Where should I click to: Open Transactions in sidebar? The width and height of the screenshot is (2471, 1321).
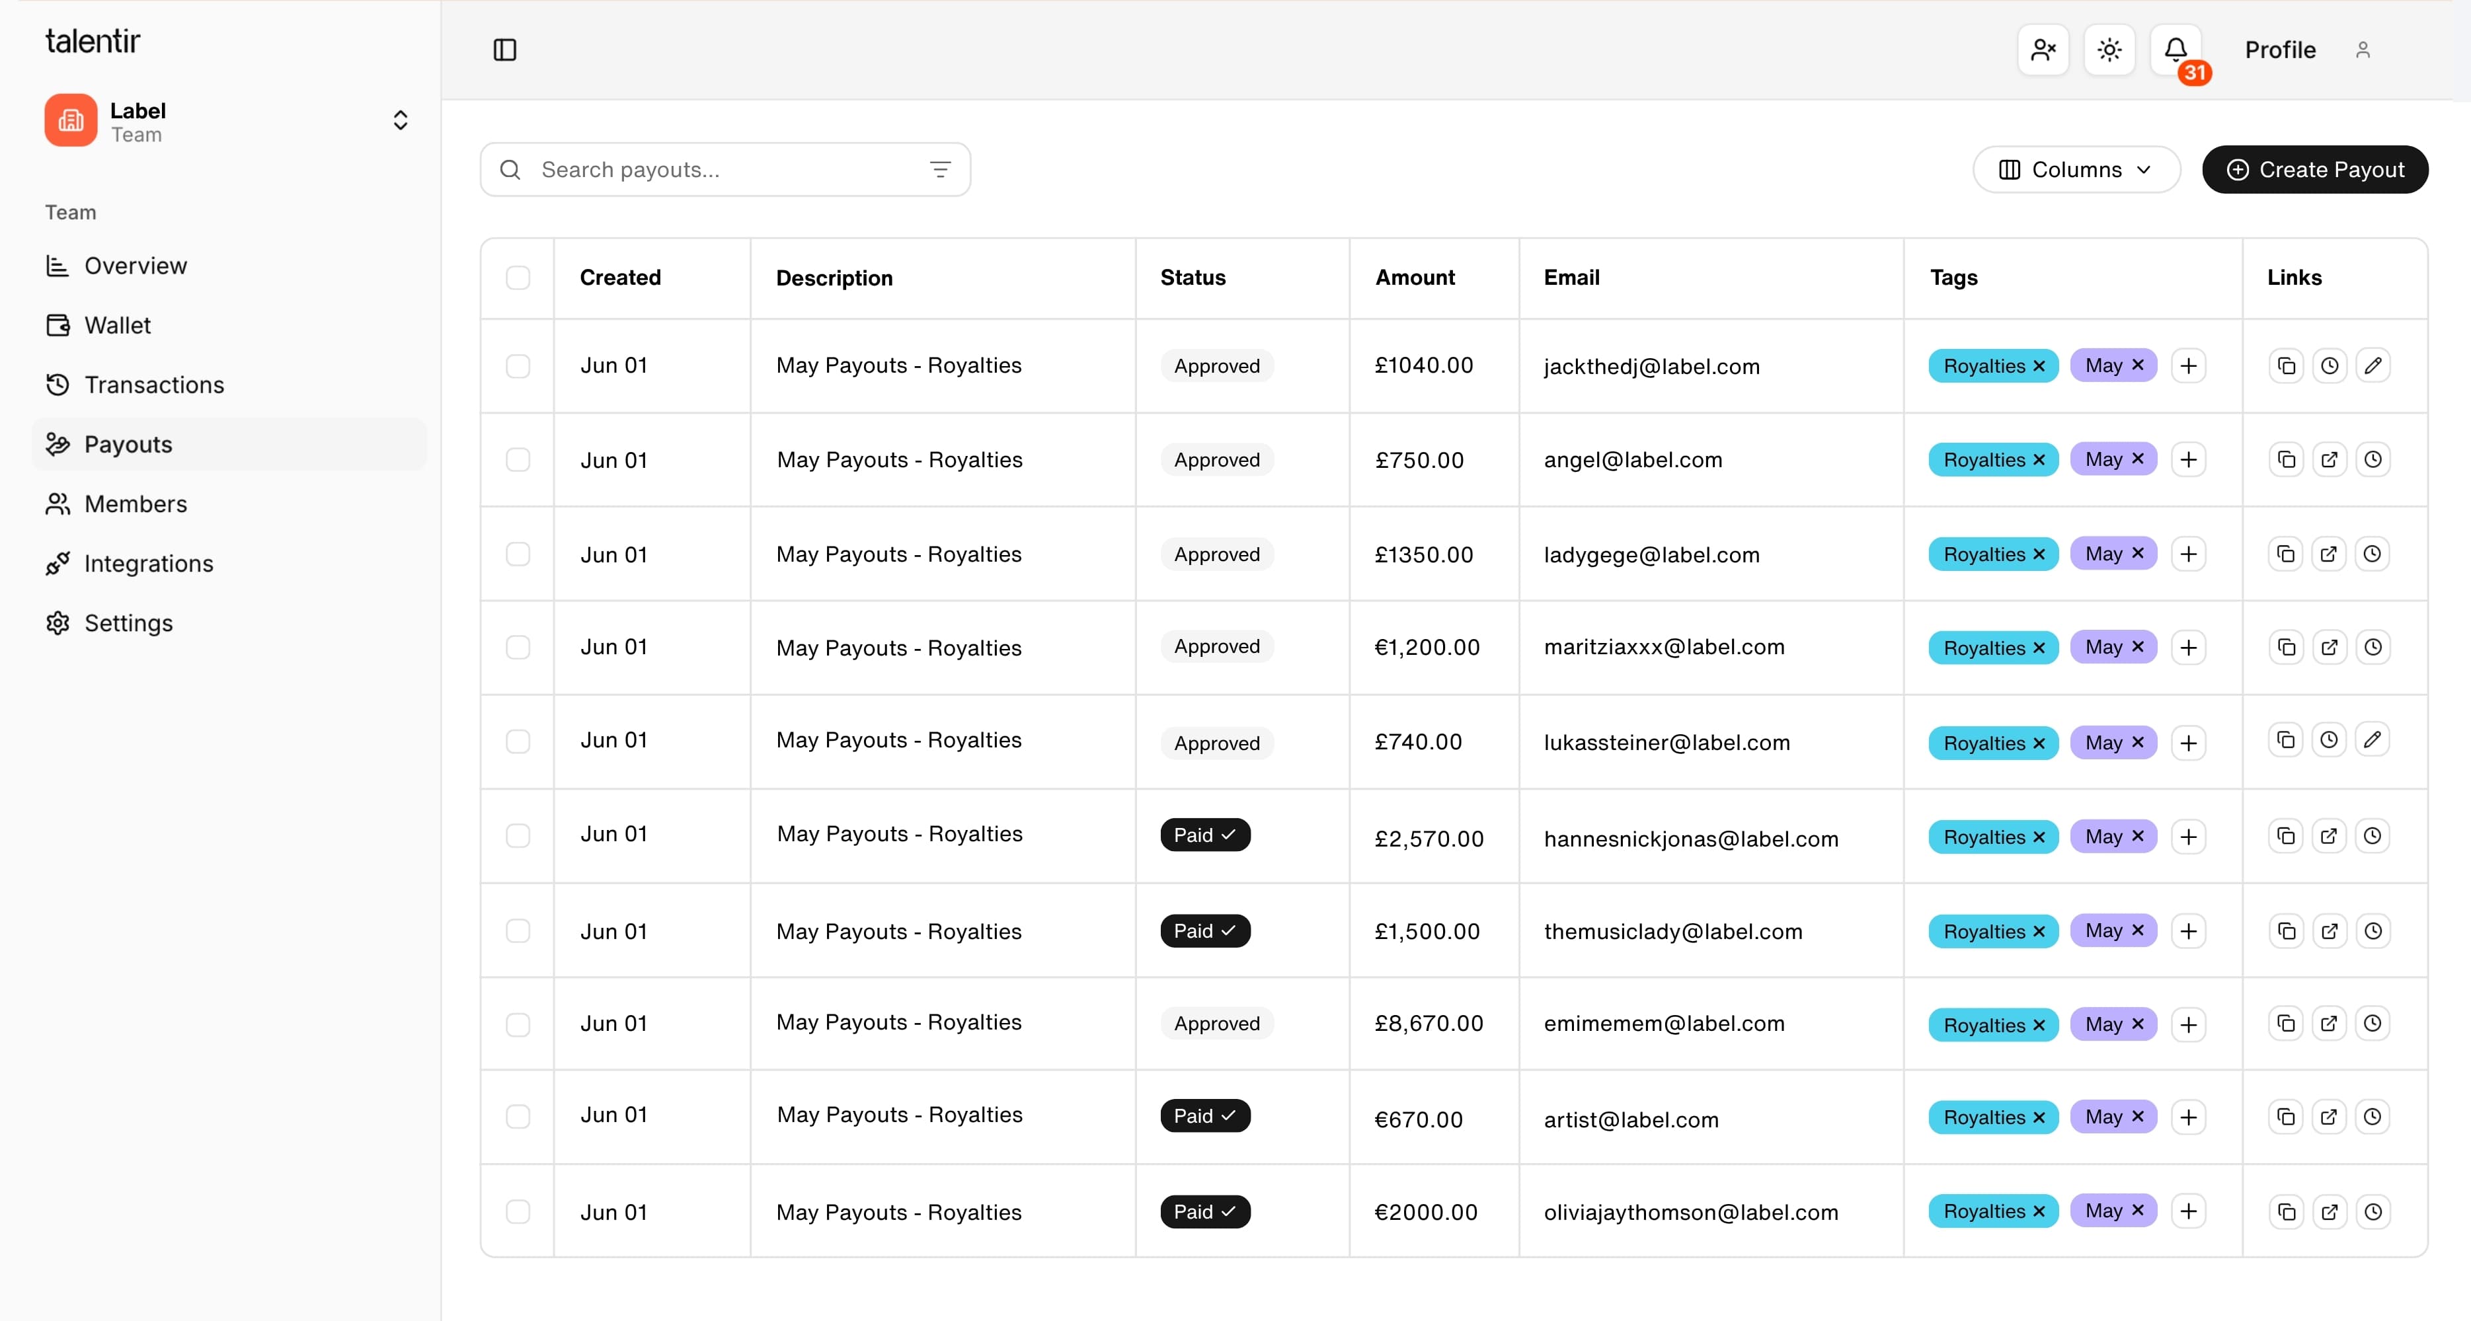[x=228, y=385]
